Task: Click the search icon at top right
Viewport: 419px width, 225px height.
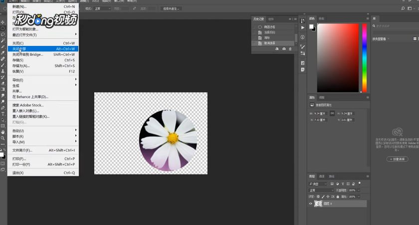Action: coord(403,8)
